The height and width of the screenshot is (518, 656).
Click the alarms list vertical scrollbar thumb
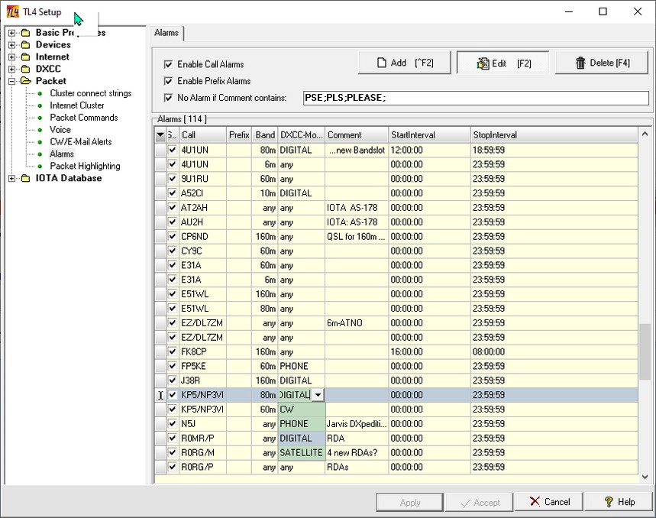[645, 352]
